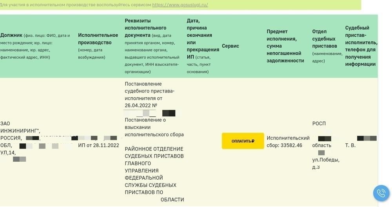Select the Дата, причина окончания header
This screenshot has width=392, height=207.
(x=203, y=46)
